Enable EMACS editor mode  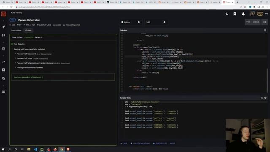tap(256, 22)
